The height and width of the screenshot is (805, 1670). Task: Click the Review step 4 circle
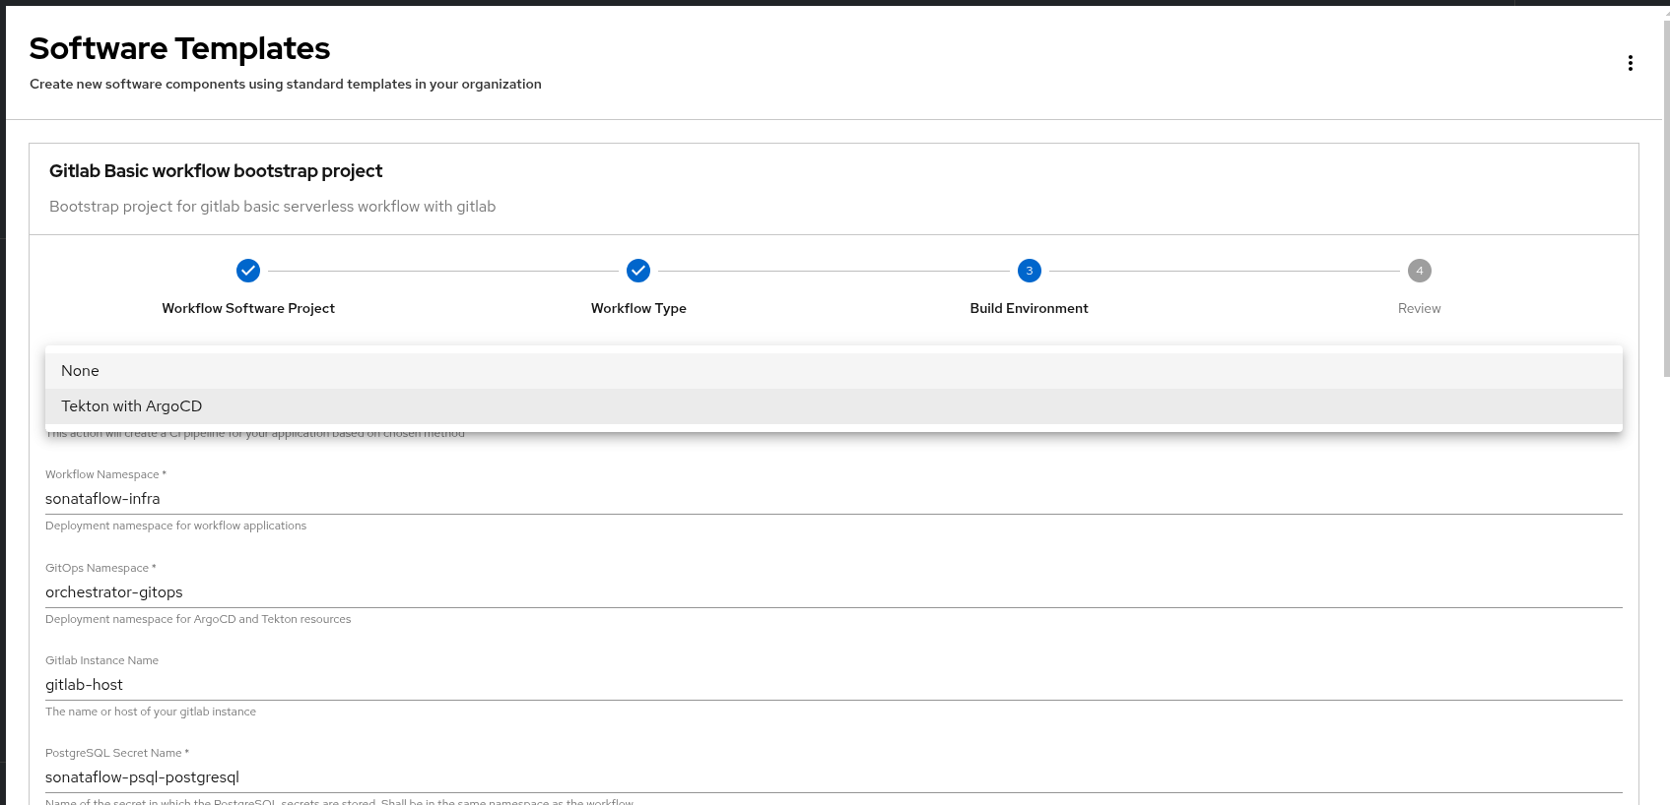tap(1420, 270)
